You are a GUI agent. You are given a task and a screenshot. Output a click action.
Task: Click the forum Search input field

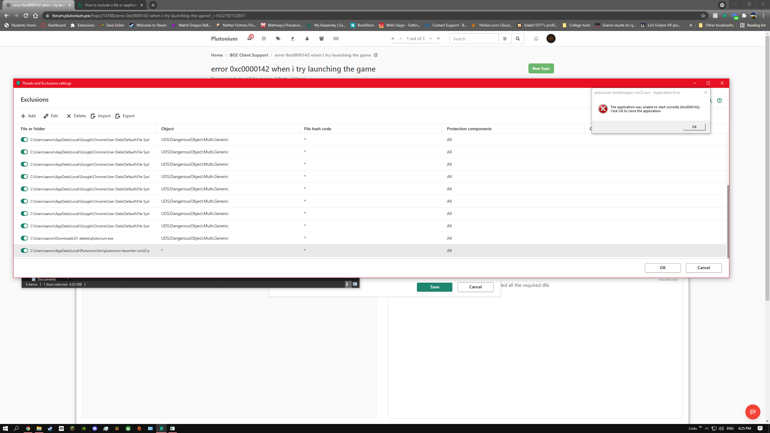pyautogui.click(x=474, y=38)
